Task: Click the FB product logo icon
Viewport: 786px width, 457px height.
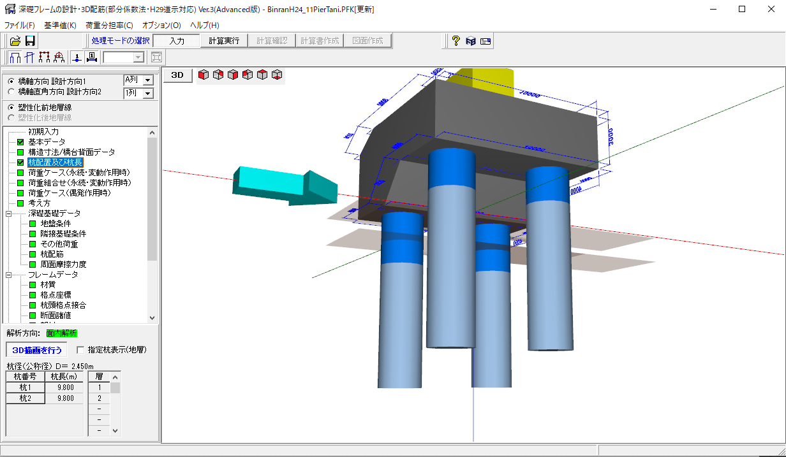Action: click(471, 41)
